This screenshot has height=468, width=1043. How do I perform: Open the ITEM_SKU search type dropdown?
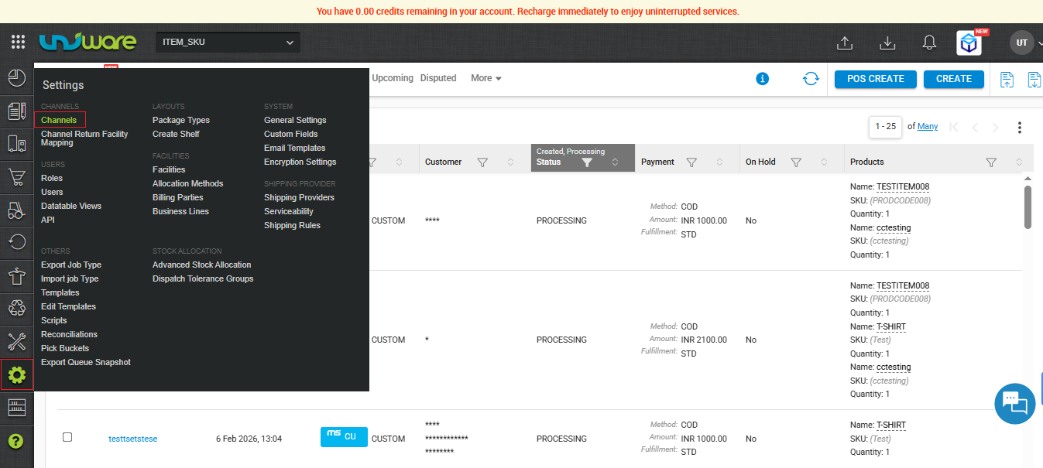click(228, 43)
